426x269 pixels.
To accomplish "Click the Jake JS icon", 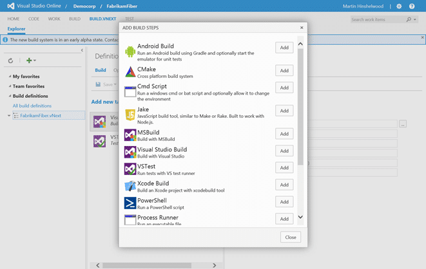I will 130,115.
